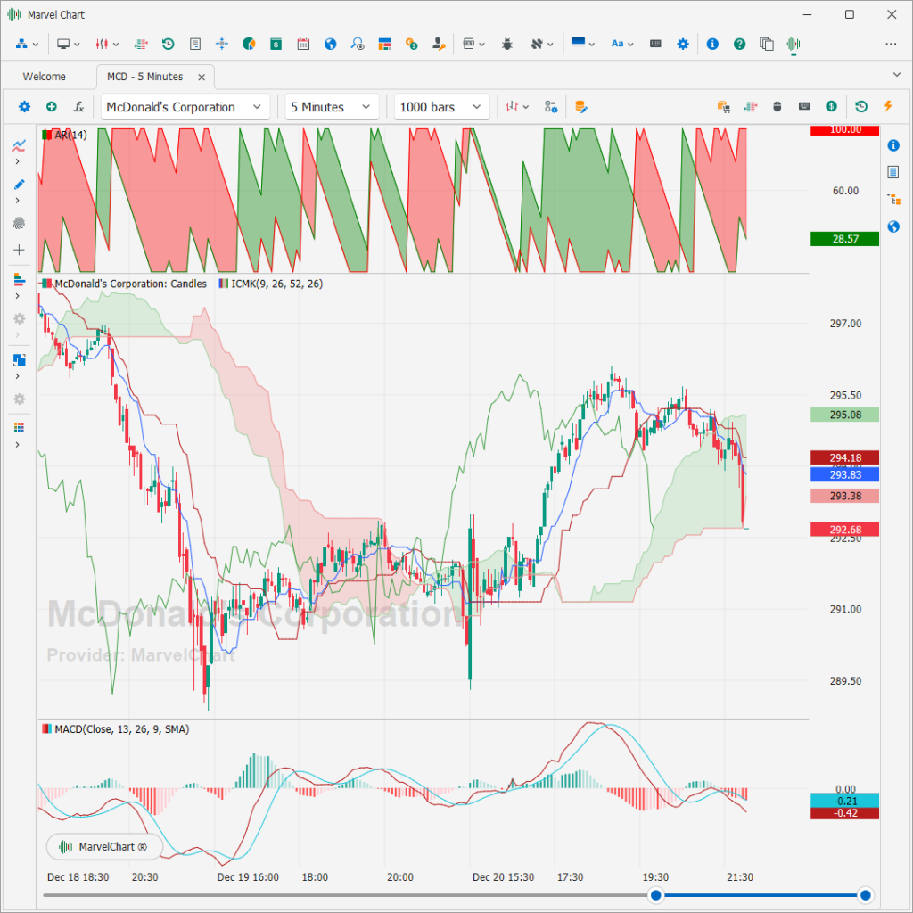Expand the chevron below the pencil drawing icon

pos(18,201)
